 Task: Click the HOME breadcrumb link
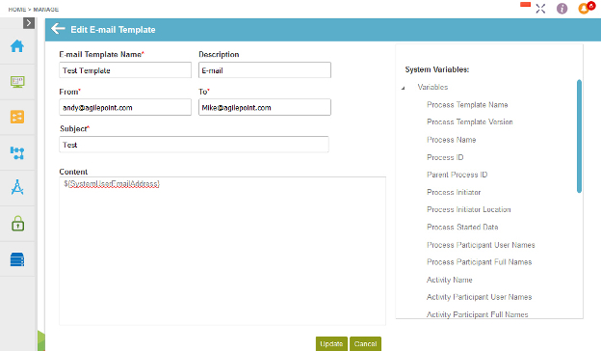[17, 10]
